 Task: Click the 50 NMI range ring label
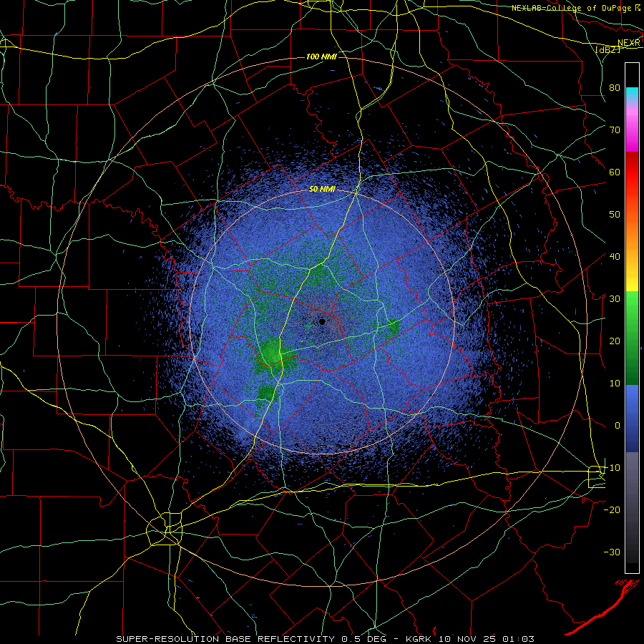click(x=322, y=190)
